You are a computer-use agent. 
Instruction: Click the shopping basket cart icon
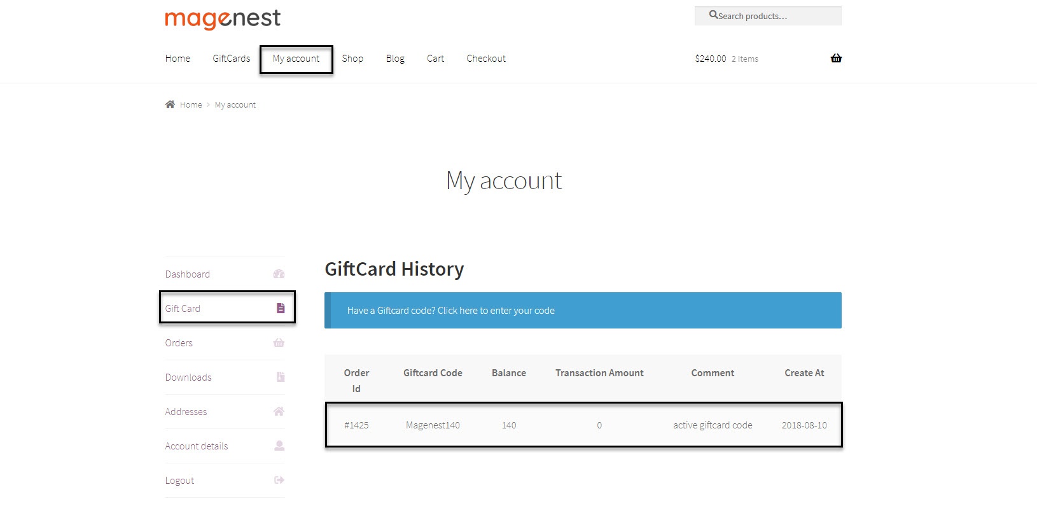[x=836, y=59]
